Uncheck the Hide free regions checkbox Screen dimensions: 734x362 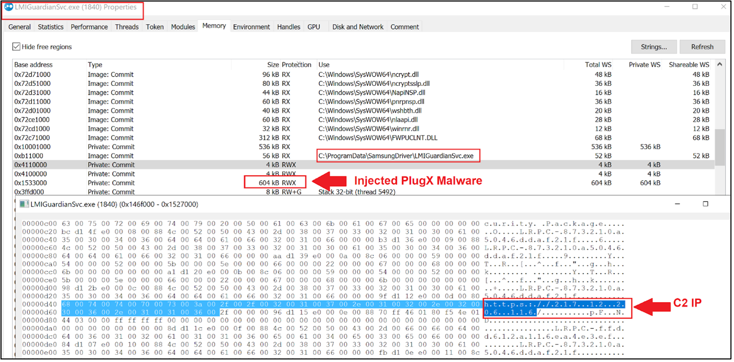(15, 47)
